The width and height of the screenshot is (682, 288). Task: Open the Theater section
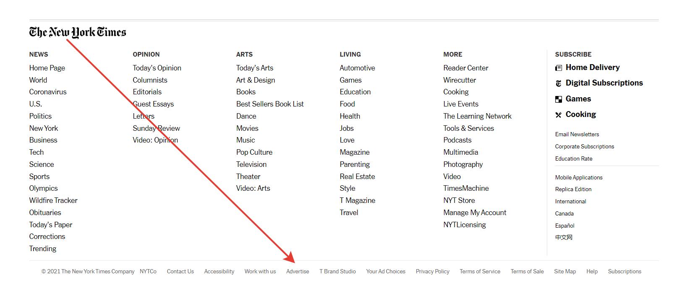coord(248,176)
